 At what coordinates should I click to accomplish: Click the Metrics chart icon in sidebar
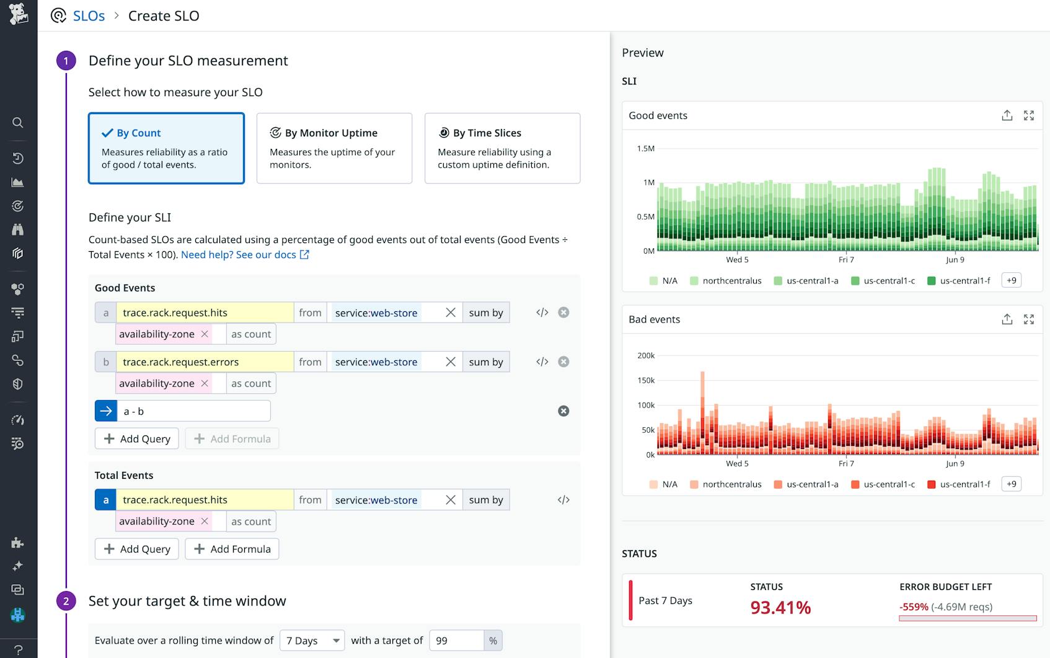(x=17, y=182)
